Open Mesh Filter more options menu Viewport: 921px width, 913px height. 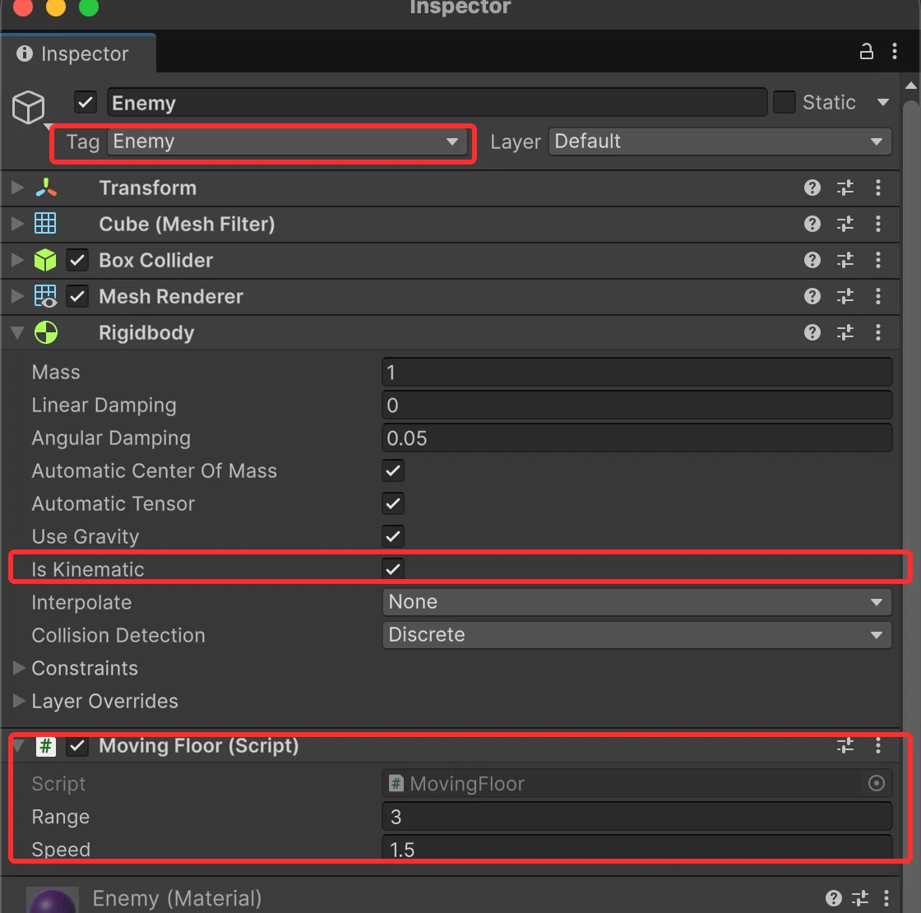[877, 224]
